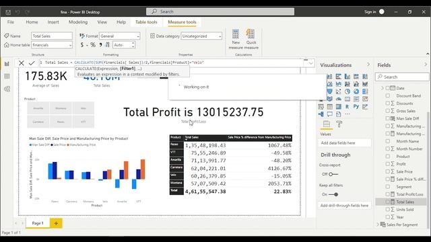Commit the formula with the checkmark

click(x=32, y=63)
